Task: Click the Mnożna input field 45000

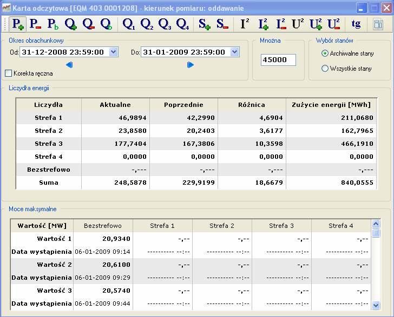Action: tap(278, 60)
